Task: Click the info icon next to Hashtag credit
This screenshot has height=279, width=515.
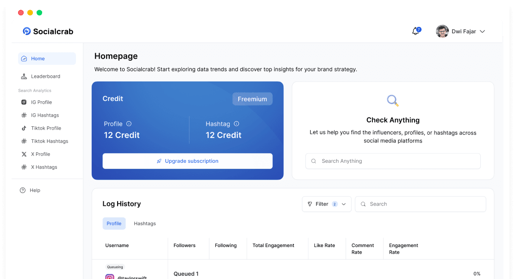Action: point(236,124)
